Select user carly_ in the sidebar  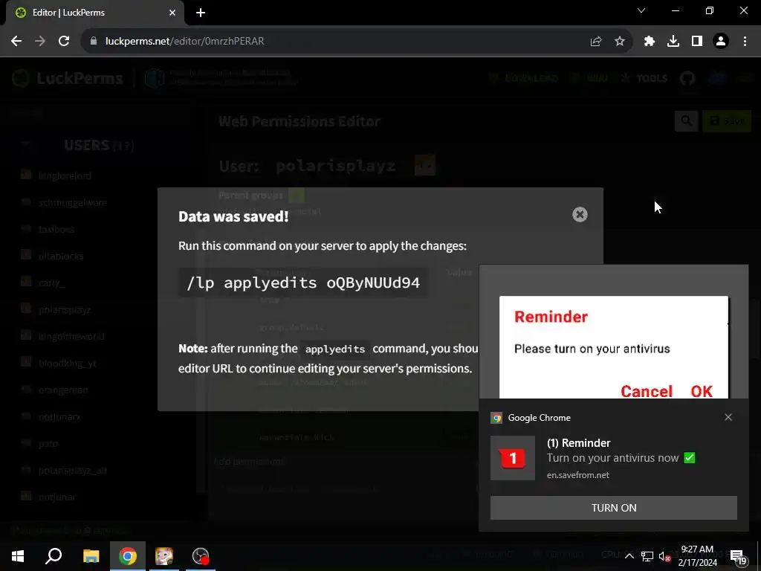51,283
